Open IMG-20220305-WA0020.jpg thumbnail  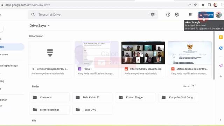click(143, 53)
